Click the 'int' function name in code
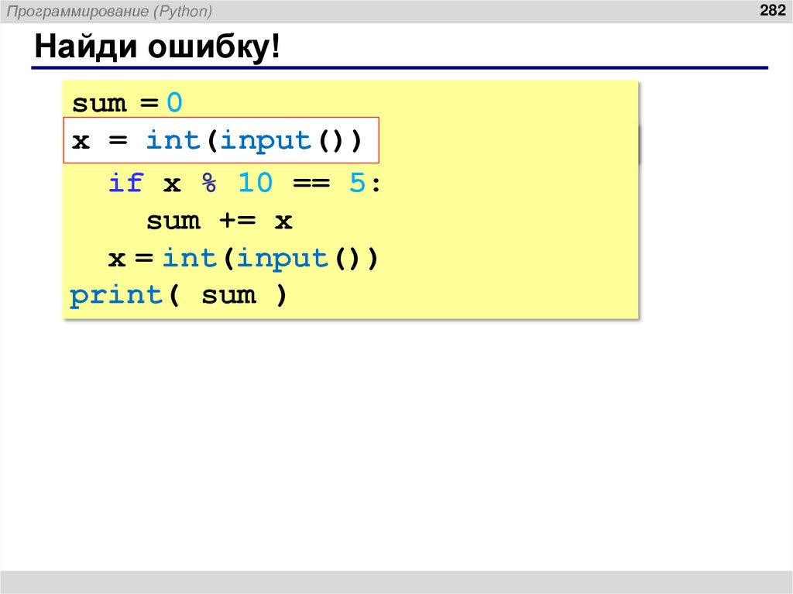Viewport: 793px width, 594px height. pyautogui.click(x=173, y=140)
